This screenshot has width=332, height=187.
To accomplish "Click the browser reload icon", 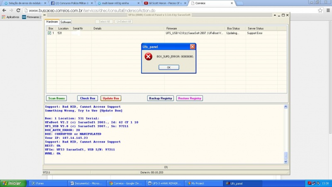I will (x=18, y=10).
